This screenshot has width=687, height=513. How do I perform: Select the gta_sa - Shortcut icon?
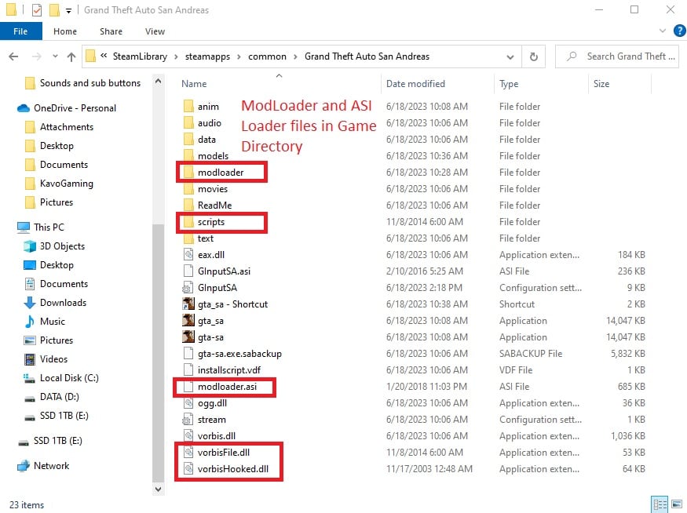[188, 304]
